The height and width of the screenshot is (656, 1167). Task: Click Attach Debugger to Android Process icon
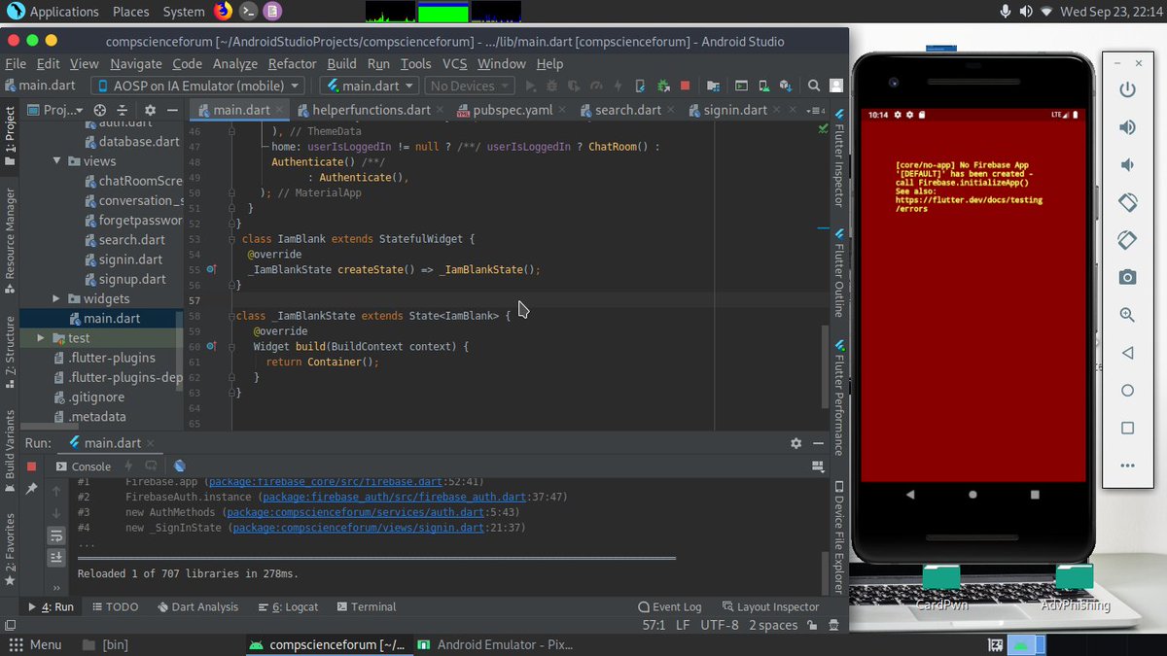point(662,86)
